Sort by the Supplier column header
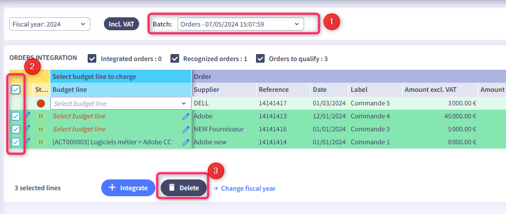The image size is (506, 214). click(x=224, y=90)
